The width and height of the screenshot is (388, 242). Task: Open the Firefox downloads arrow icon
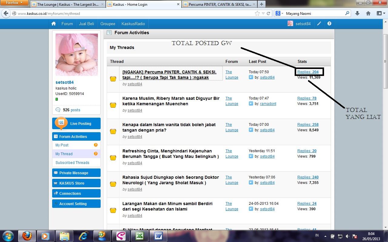357,13
